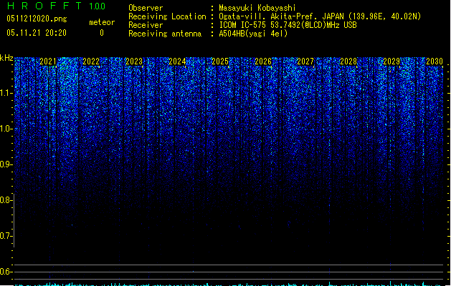Click the kHz axis unit label
The height and width of the screenshot is (286, 451).
pyautogui.click(x=6, y=58)
